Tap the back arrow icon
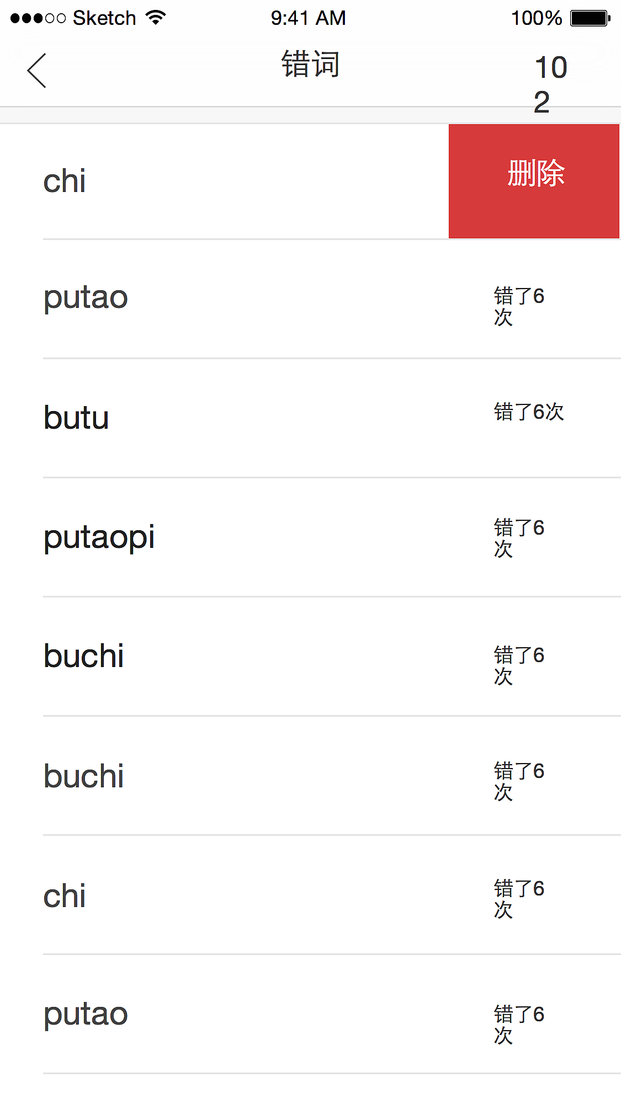 pyautogui.click(x=36, y=71)
